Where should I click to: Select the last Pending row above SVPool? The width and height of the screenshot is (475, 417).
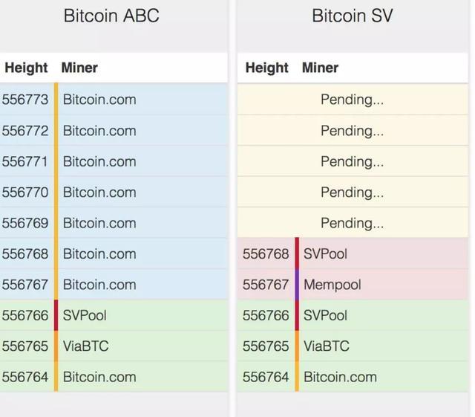click(353, 223)
